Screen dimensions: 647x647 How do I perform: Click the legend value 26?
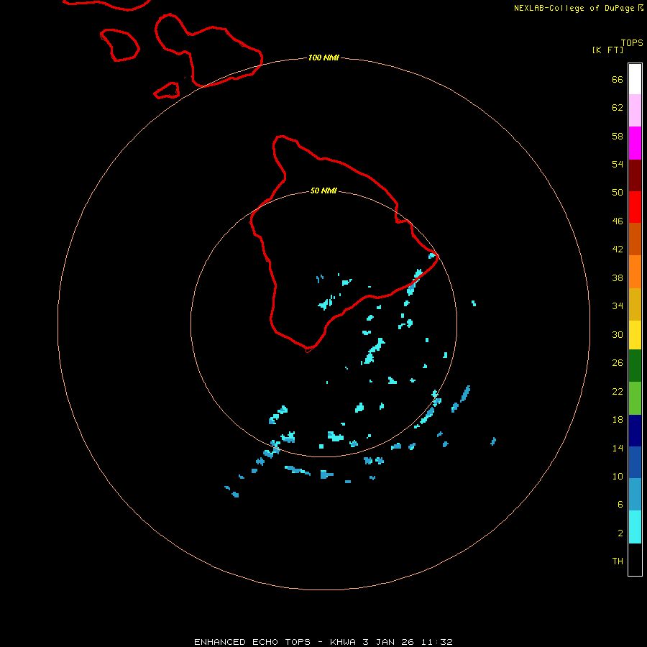tap(618, 363)
